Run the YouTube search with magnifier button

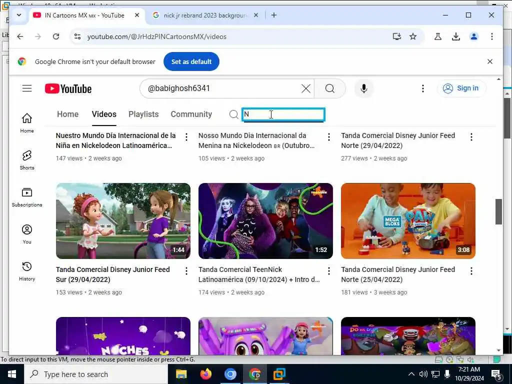tap(330, 88)
